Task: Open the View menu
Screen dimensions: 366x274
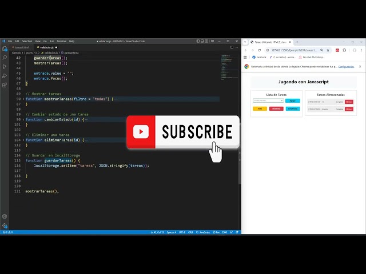Action: click(38, 41)
